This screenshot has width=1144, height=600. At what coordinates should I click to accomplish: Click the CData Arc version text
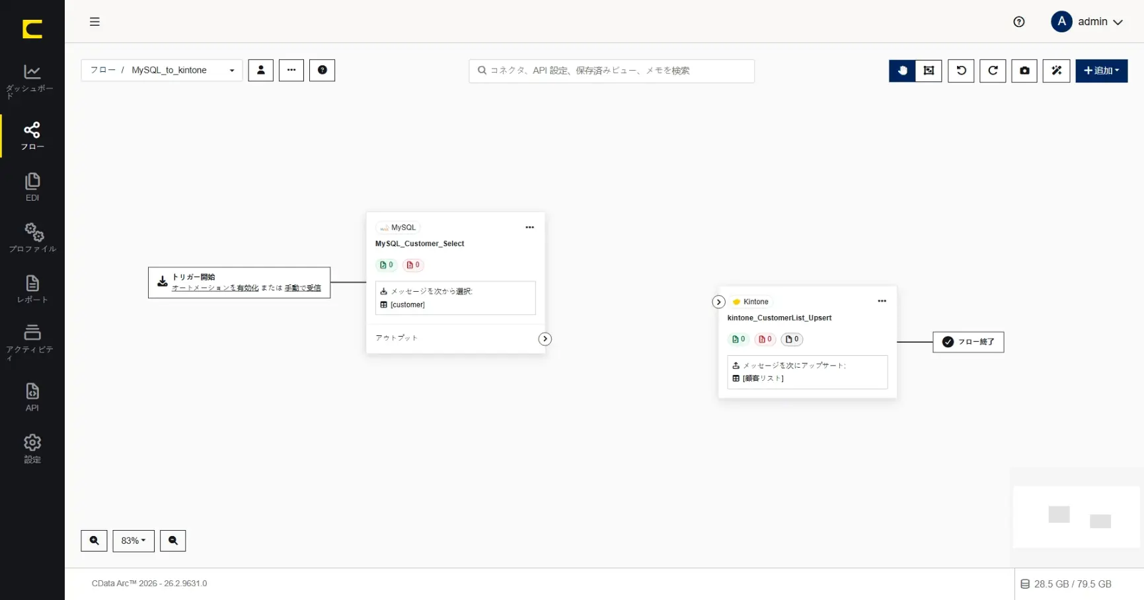click(x=149, y=583)
